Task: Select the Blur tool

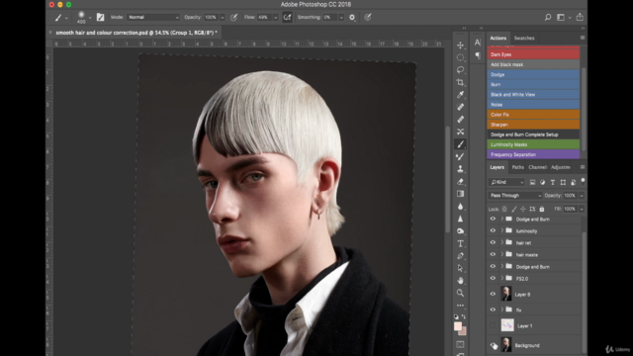Action: point(460,207)
